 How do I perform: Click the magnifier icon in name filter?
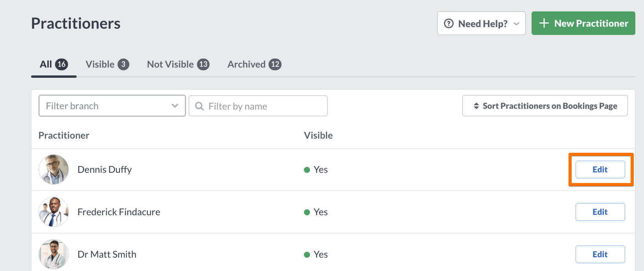[x=199, y=106]
